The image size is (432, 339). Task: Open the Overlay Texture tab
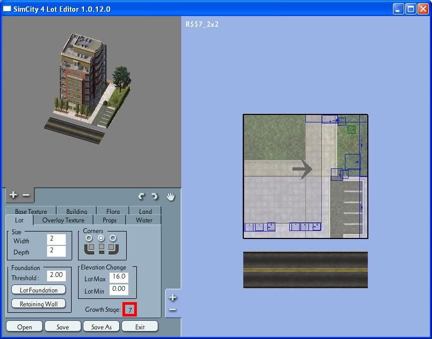pyautogui.click(x=64, y=220)
